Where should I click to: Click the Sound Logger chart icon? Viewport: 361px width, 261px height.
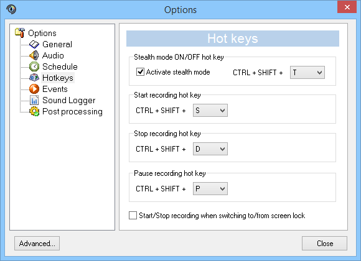tap(34, 100)
